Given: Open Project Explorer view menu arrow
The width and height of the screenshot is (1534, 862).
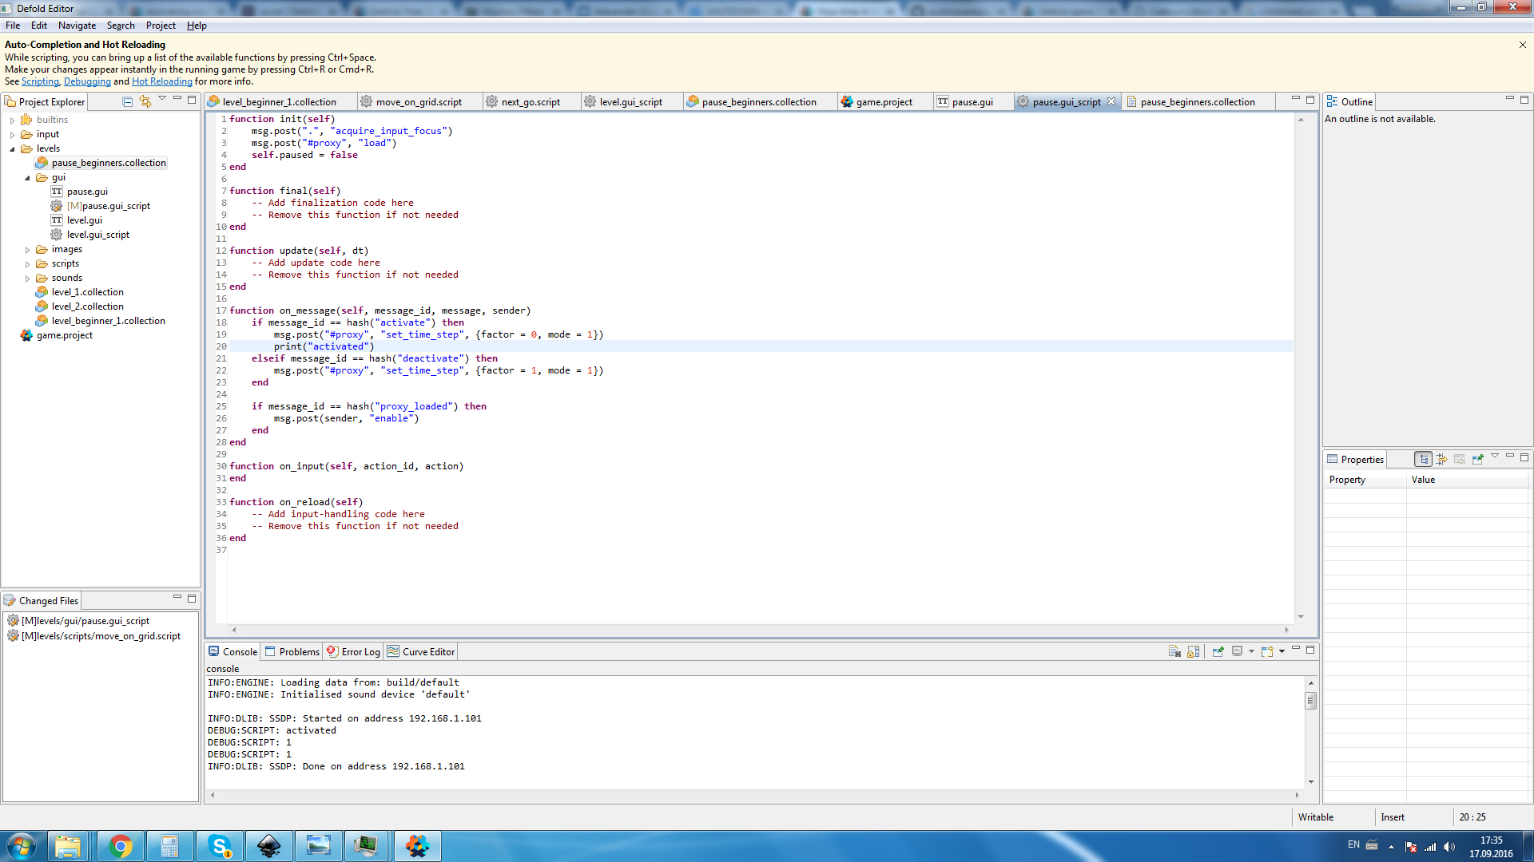Looking at the screenshot, I should (162, 99).
